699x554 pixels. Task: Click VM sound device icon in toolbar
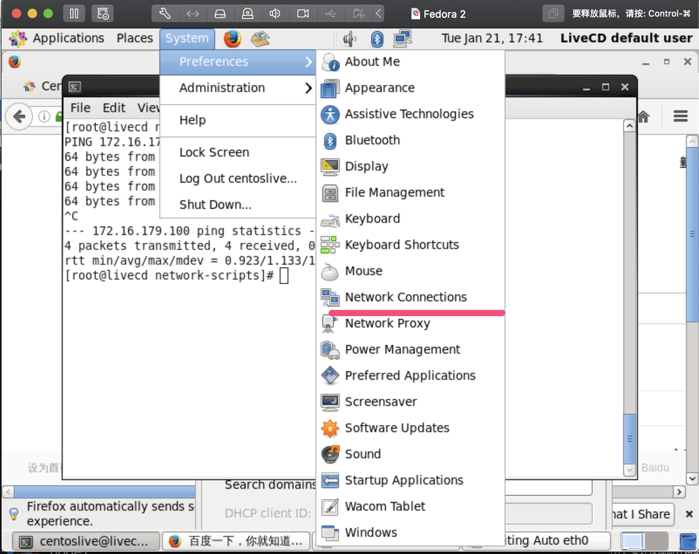pyautogui.click(x=275, y=14)
